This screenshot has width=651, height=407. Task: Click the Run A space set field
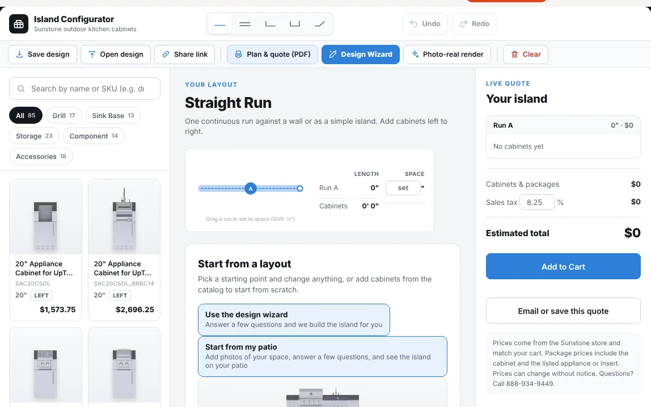pos(403,188)
